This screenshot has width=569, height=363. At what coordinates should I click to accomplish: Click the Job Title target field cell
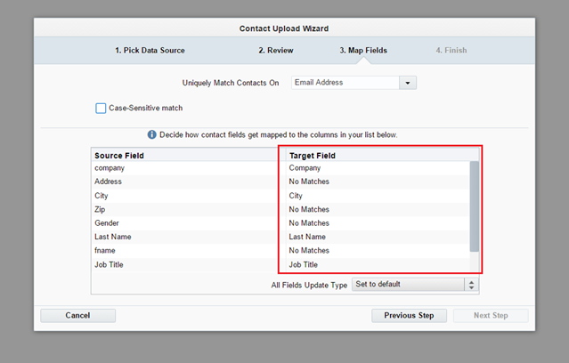click(378, 265)
